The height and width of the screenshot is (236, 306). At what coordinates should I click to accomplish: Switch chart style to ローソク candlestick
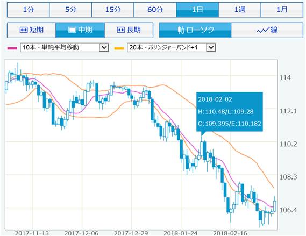pos(195,30)
